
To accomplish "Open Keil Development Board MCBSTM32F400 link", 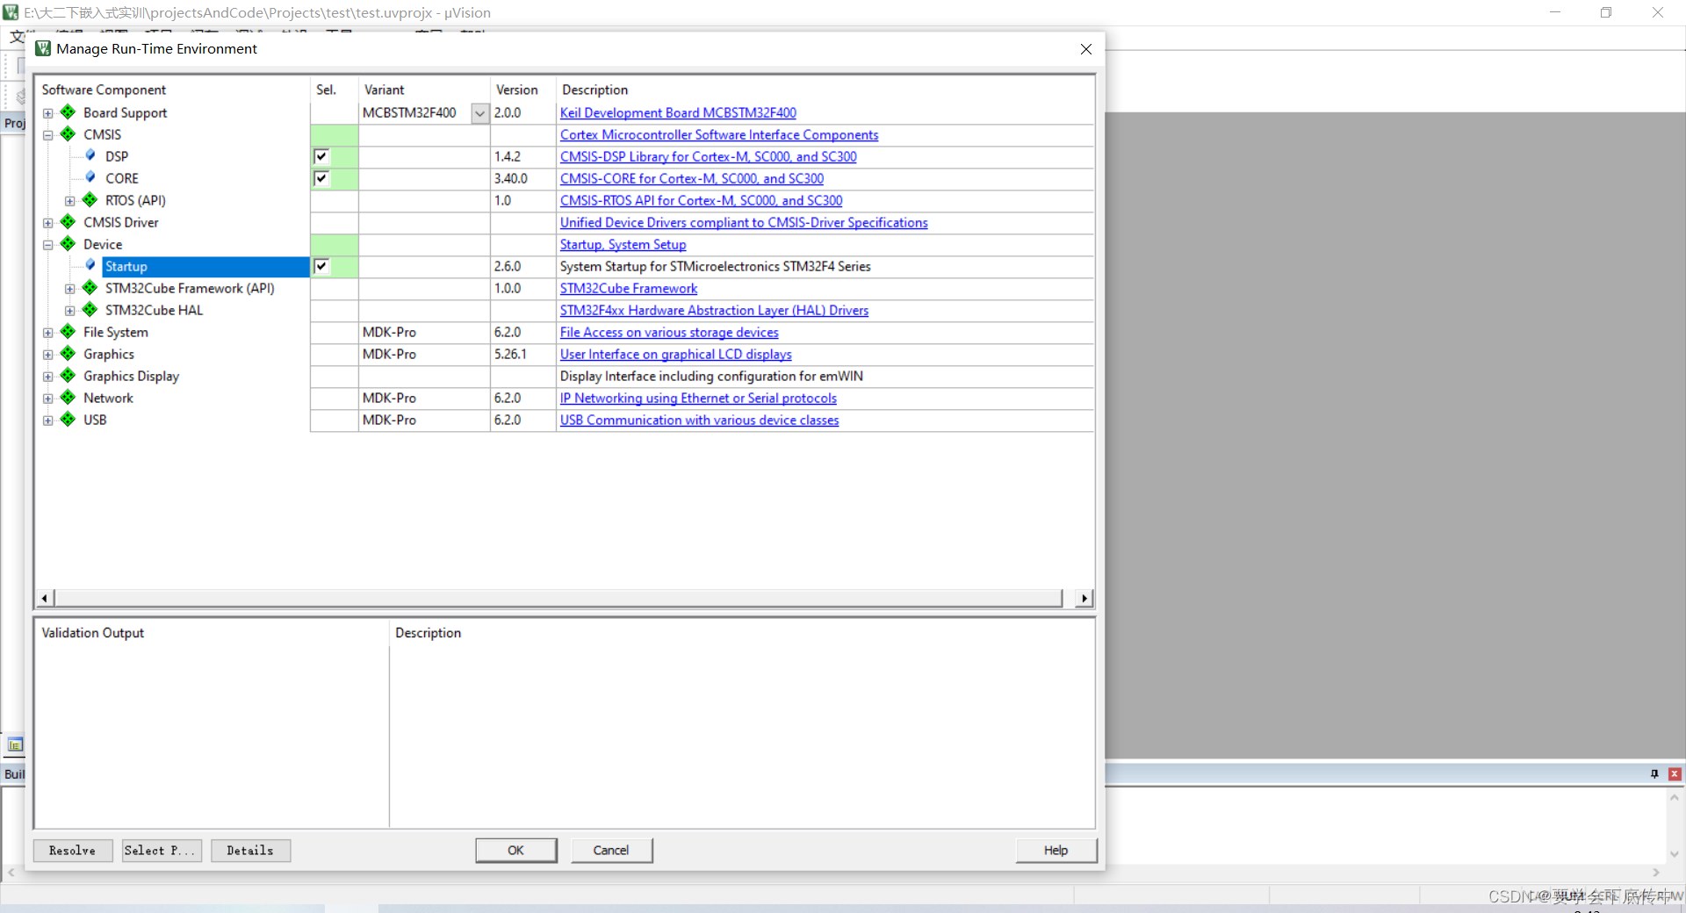I will [x=678, y=112].
